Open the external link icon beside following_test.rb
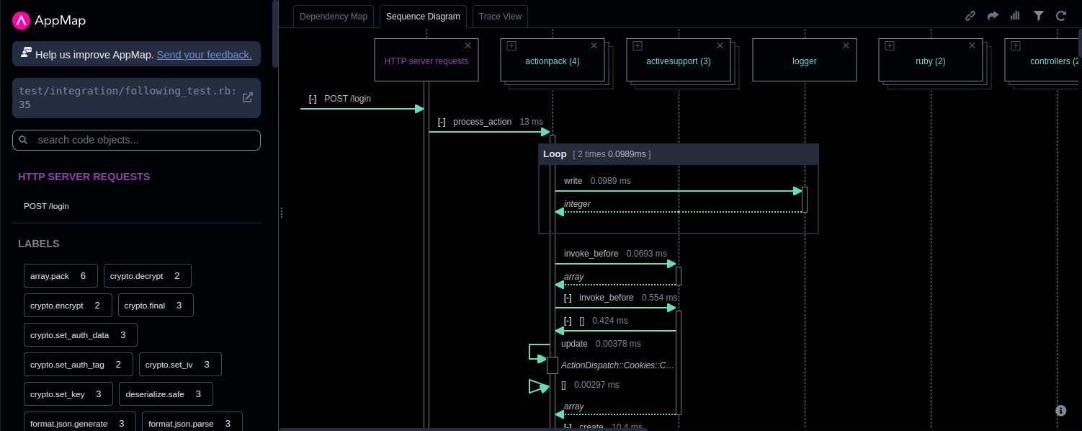 click(x=247, y=97)
